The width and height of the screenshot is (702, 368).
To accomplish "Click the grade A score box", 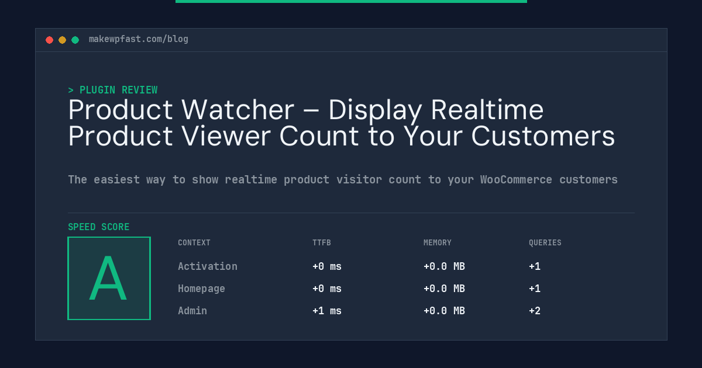I will (x=109, y=278).
